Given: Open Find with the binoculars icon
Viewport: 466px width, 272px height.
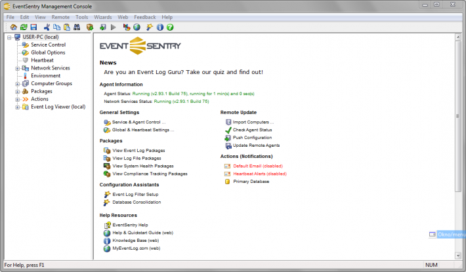Looking at the screenshot, I should [77, 28].
